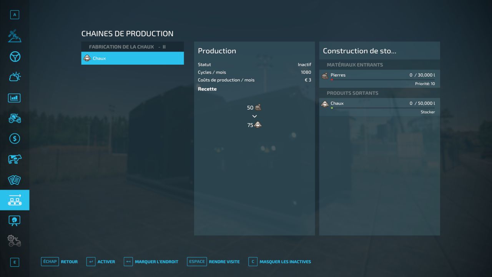
Task: Select the Pierres incoming material row
Action: 379,78
